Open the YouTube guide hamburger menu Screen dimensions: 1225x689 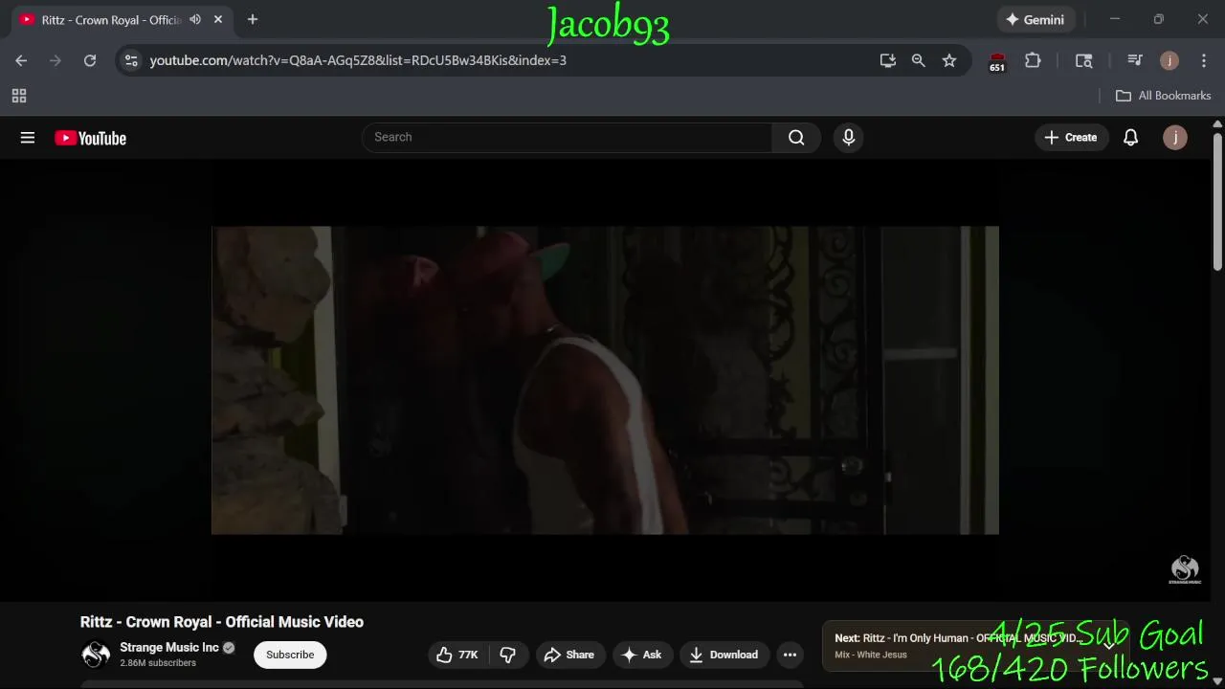(28, 138)
